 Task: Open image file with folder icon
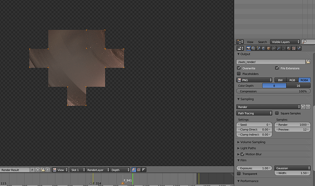[x=42, y=170]
